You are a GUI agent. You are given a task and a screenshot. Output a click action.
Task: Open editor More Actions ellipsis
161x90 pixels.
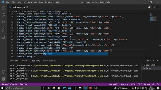pyautogui.click(x=158, y=7)
